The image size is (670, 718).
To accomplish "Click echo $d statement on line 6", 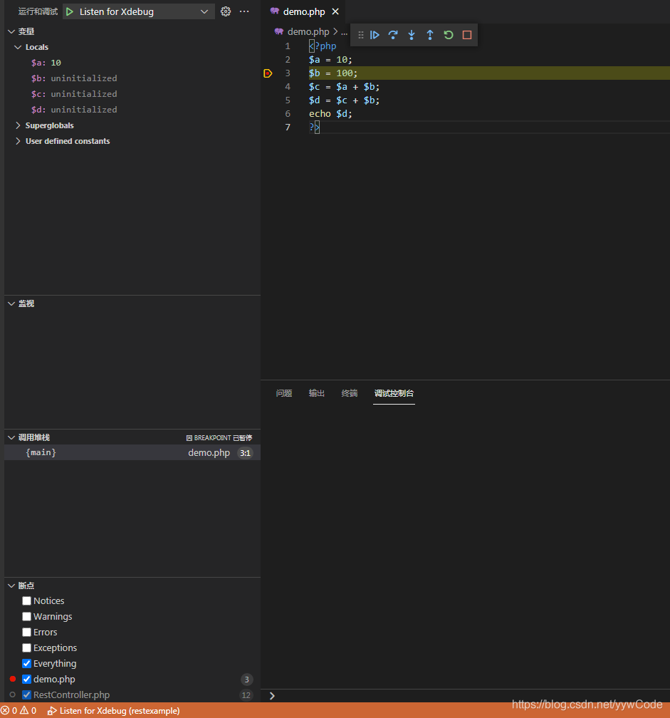I will click(x=330, y=113).
